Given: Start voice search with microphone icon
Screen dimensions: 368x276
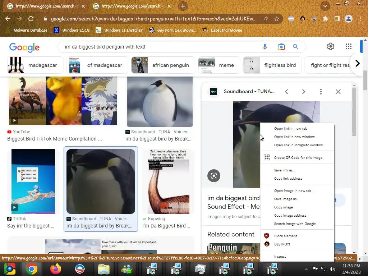Looking at the screenshot, I should pyautogui.click(x=265, y=47).
